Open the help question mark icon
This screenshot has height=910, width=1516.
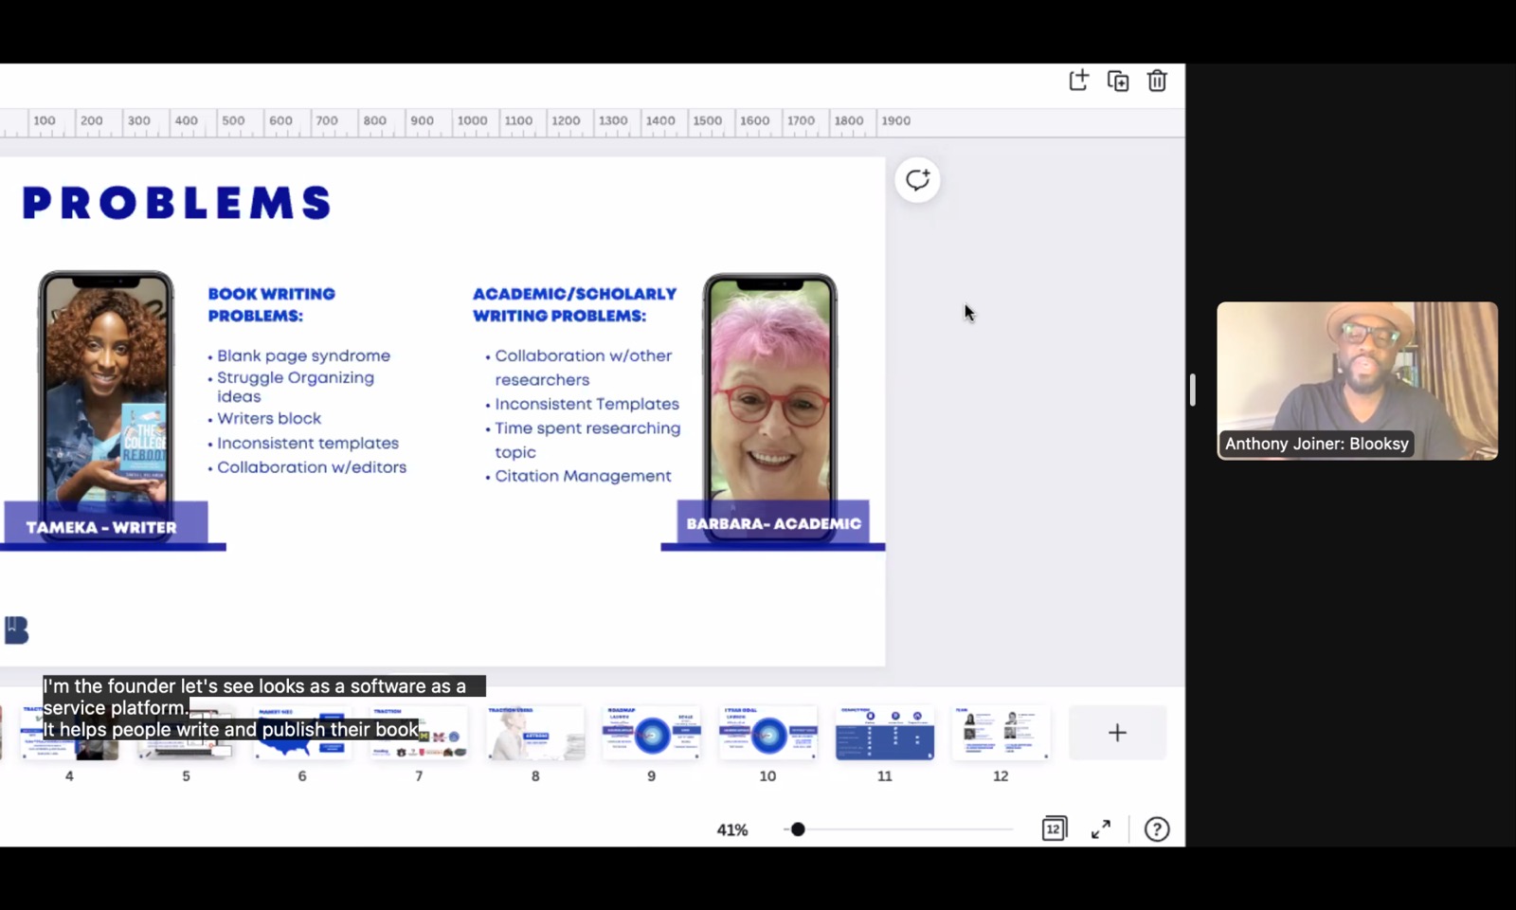[x=1157, y=829]
